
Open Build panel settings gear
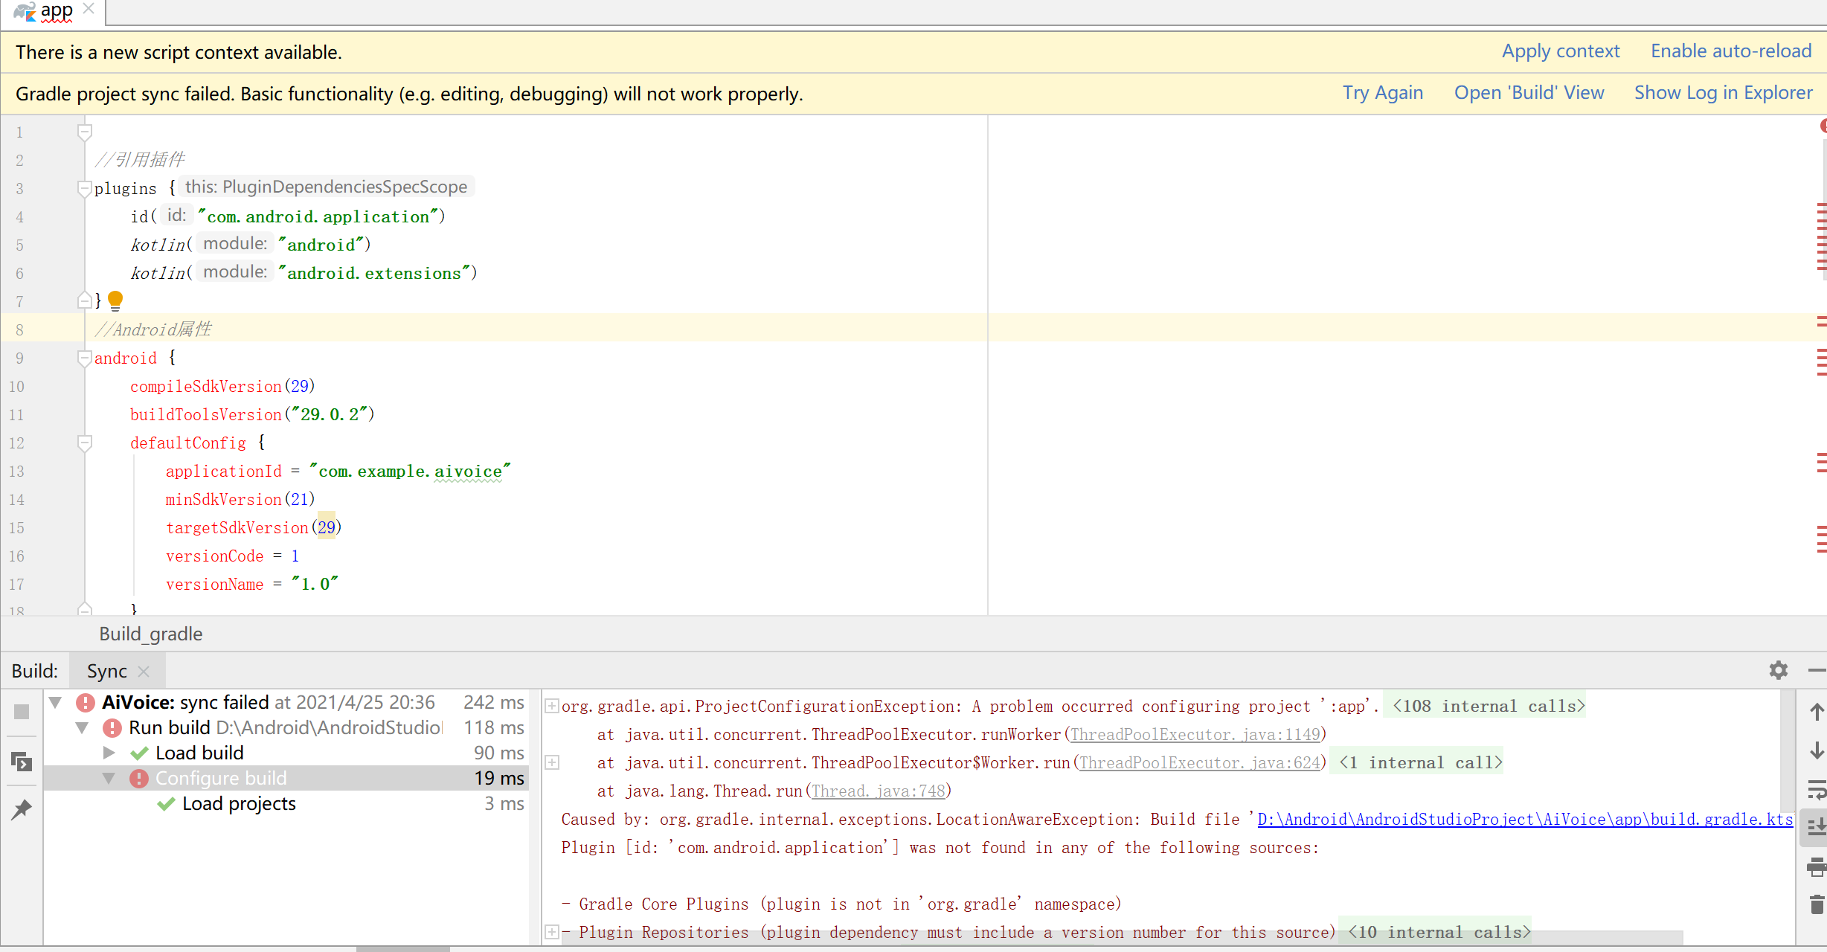tap(1778, 670)
